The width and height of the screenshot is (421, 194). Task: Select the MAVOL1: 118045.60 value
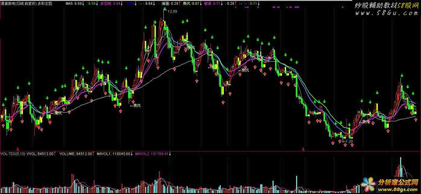pyautogui.click(x=113, y=154)
